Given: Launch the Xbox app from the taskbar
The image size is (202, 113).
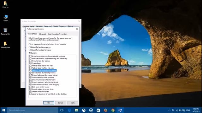Looking at the screenshot, I should (x=84, y=110).
